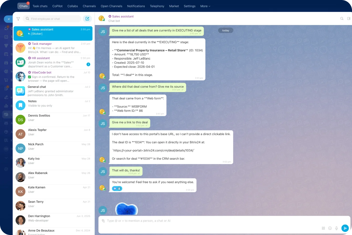Search within the Sales assistant conversation
352x235 pixels.
click(342, 19)
